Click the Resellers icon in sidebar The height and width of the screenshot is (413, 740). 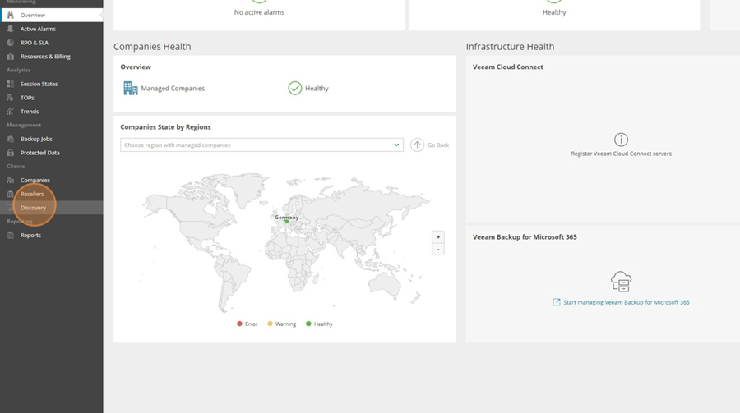pos(11,194)
